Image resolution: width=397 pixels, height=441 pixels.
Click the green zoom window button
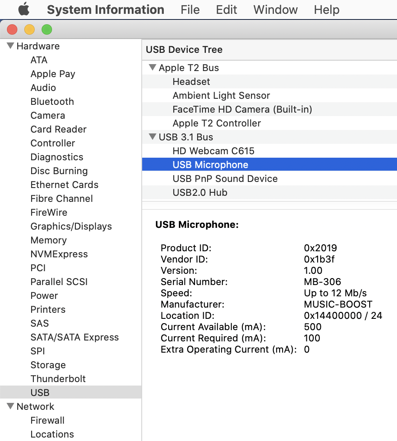47,30
